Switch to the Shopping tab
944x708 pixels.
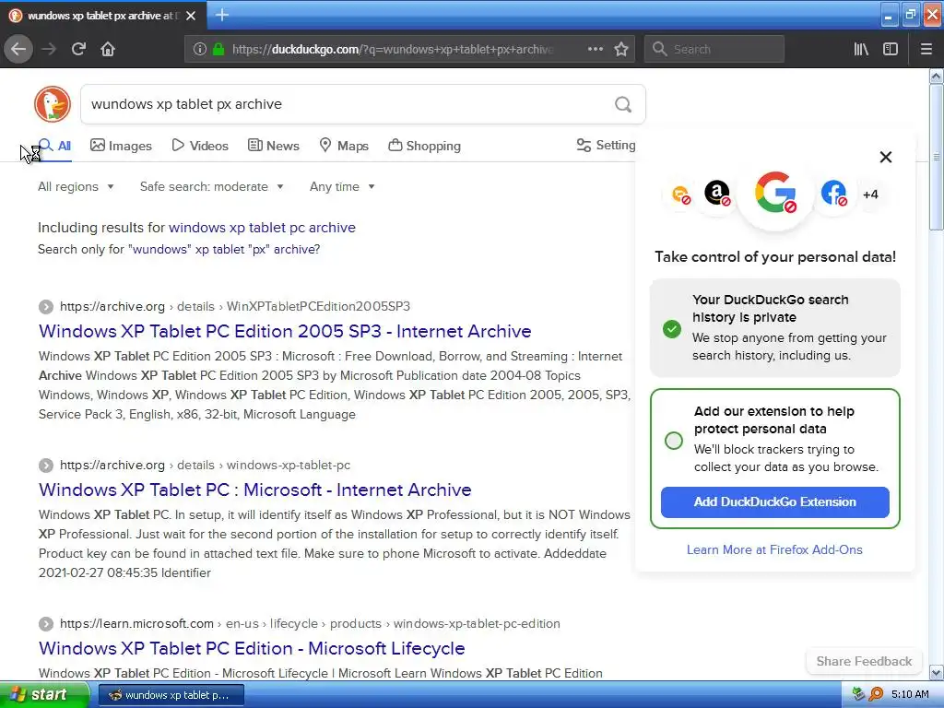[x=425, y=146]
